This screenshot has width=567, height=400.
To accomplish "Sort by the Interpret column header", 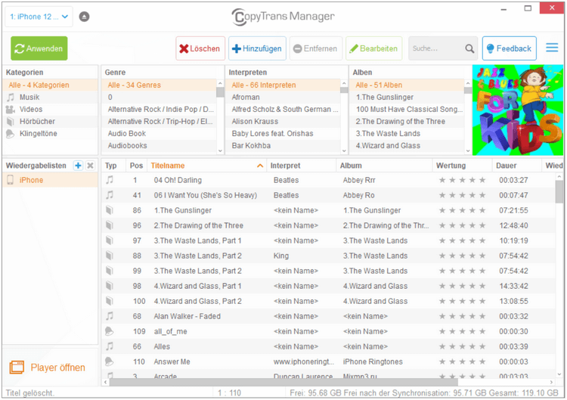I will pyautogui.click(x=302, y=166).
